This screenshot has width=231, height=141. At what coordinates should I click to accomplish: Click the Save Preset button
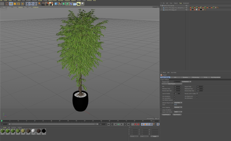pyautogui.click(x=177, y=115)
